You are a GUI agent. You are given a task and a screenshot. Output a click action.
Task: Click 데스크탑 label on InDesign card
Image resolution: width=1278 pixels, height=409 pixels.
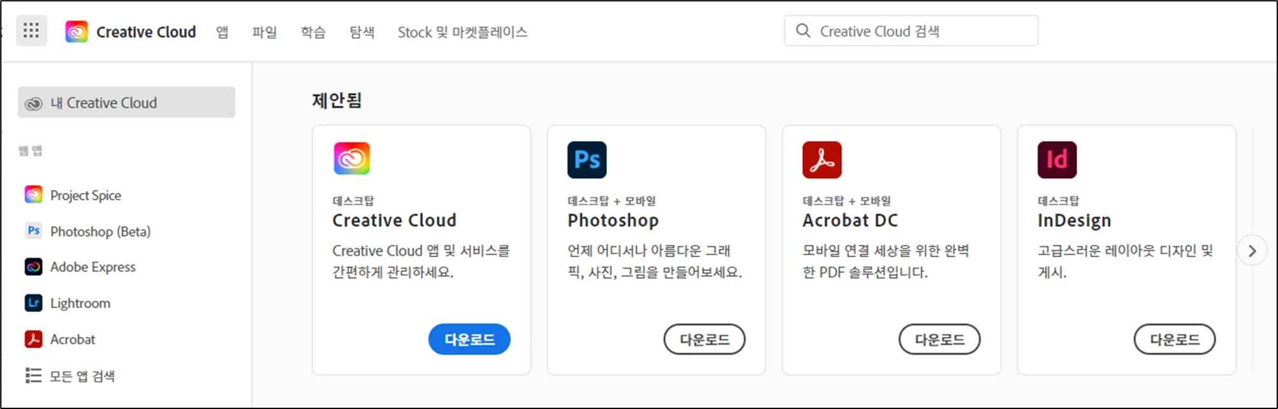coord(1058,201)
